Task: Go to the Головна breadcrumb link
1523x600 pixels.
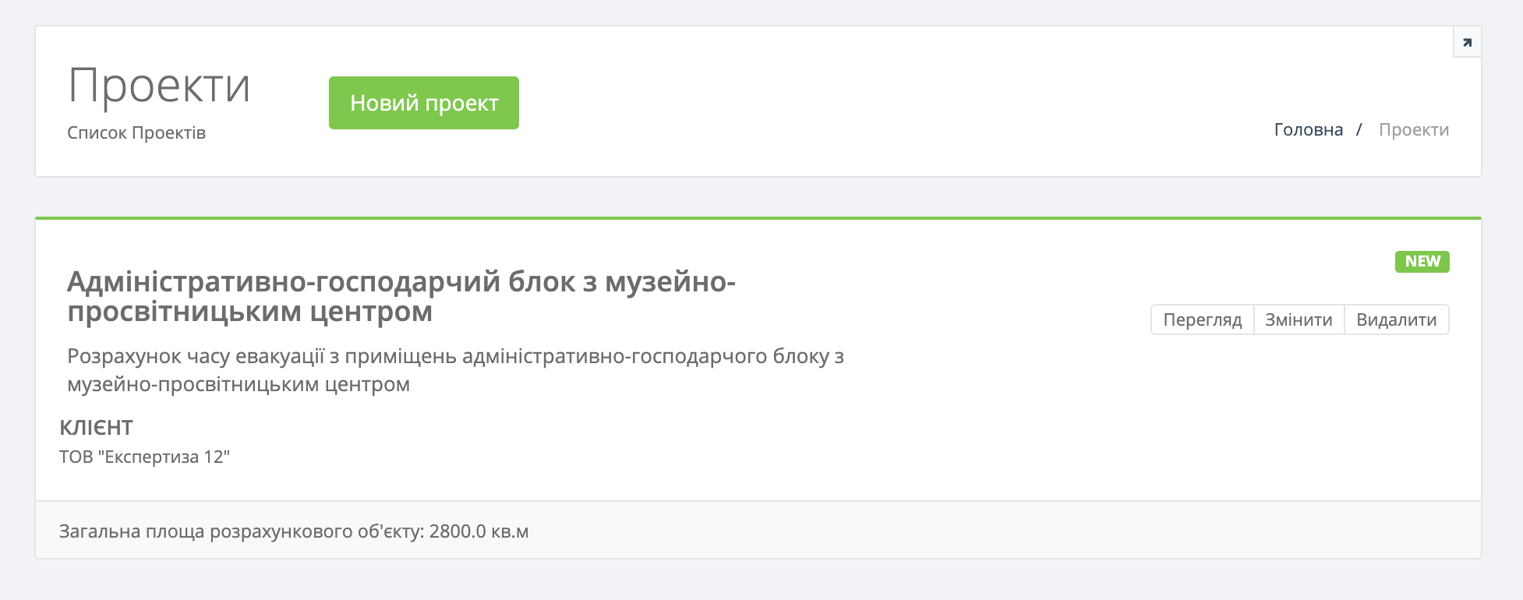Action: [x=1308, y=129]
